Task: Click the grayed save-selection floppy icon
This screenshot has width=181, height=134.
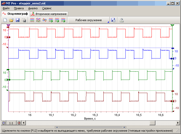Action: (24, 20)
